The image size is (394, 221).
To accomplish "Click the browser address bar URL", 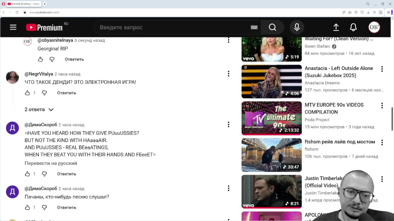I will (x=44, y=12).
